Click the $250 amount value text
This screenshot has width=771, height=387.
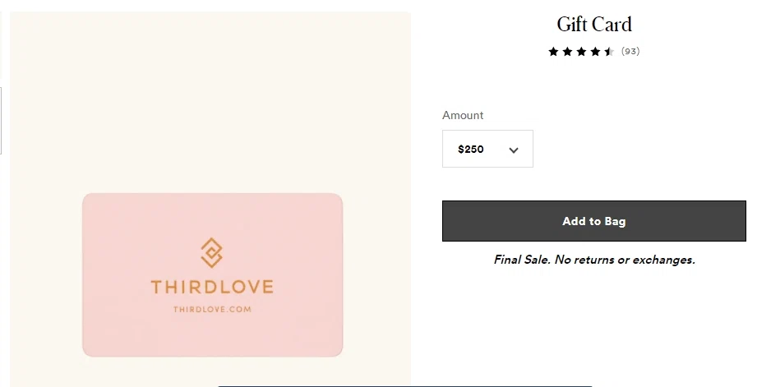click(471, 150)
